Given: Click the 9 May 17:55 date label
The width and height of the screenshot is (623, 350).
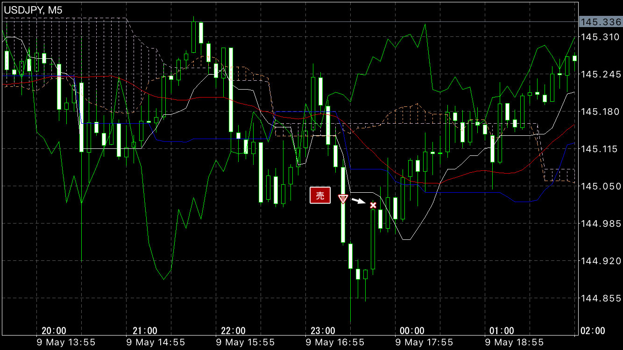Looking at the screenshot, I should point(424,343).
